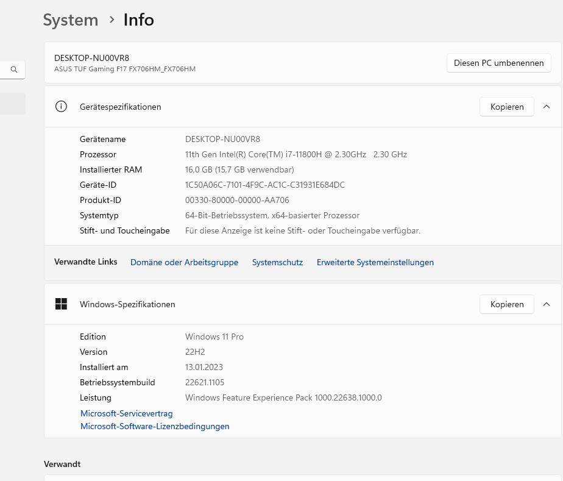Open the Microsoft-Servicevertrag link

pyautogui.click(x=126, y=413)
